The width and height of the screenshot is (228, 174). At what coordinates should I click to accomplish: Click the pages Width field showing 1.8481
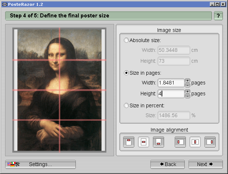click(171, 83)
